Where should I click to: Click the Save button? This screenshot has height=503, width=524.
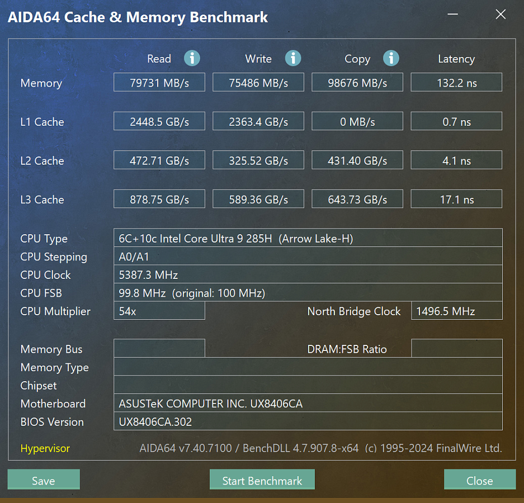coord(44,480)
